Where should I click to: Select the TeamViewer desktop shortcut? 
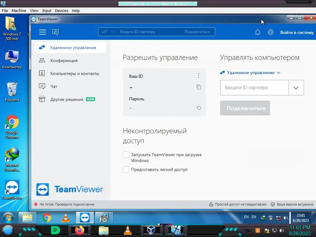click(x=12, y=190)
